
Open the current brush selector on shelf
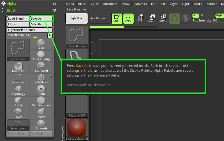click(x=77, y=37)
